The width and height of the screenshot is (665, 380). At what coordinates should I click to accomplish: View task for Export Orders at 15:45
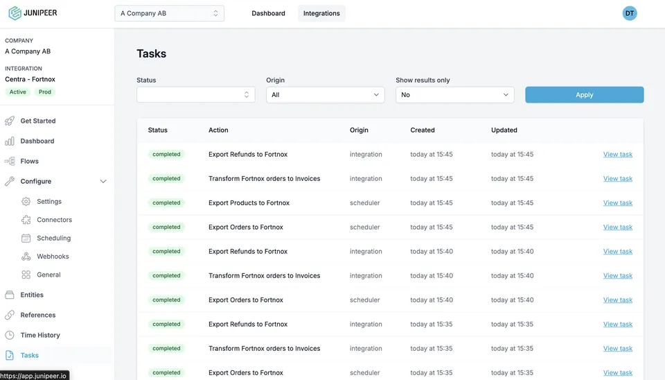tap(617, 227)
